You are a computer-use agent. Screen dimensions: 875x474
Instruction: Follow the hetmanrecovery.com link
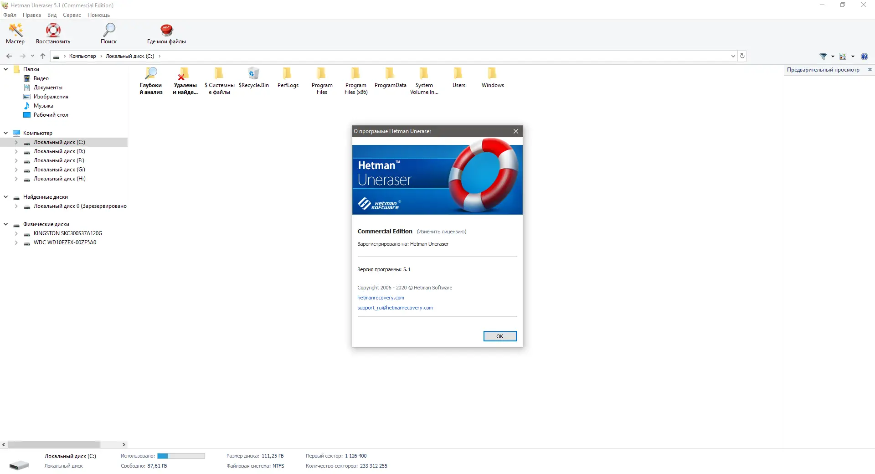pyautogui.click(x=381, y=298)
